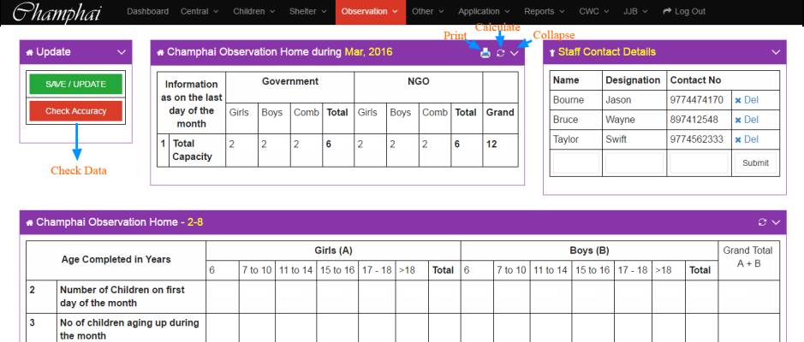Collapse the Staff Contact Details panel
Image resolution: width=804 pixels, height=342 pixels.
[776, 52]
